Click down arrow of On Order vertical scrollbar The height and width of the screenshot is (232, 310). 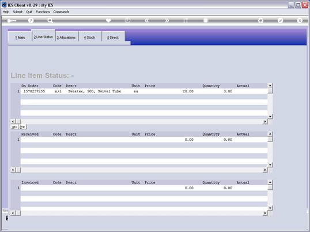(x=270, y=117)
